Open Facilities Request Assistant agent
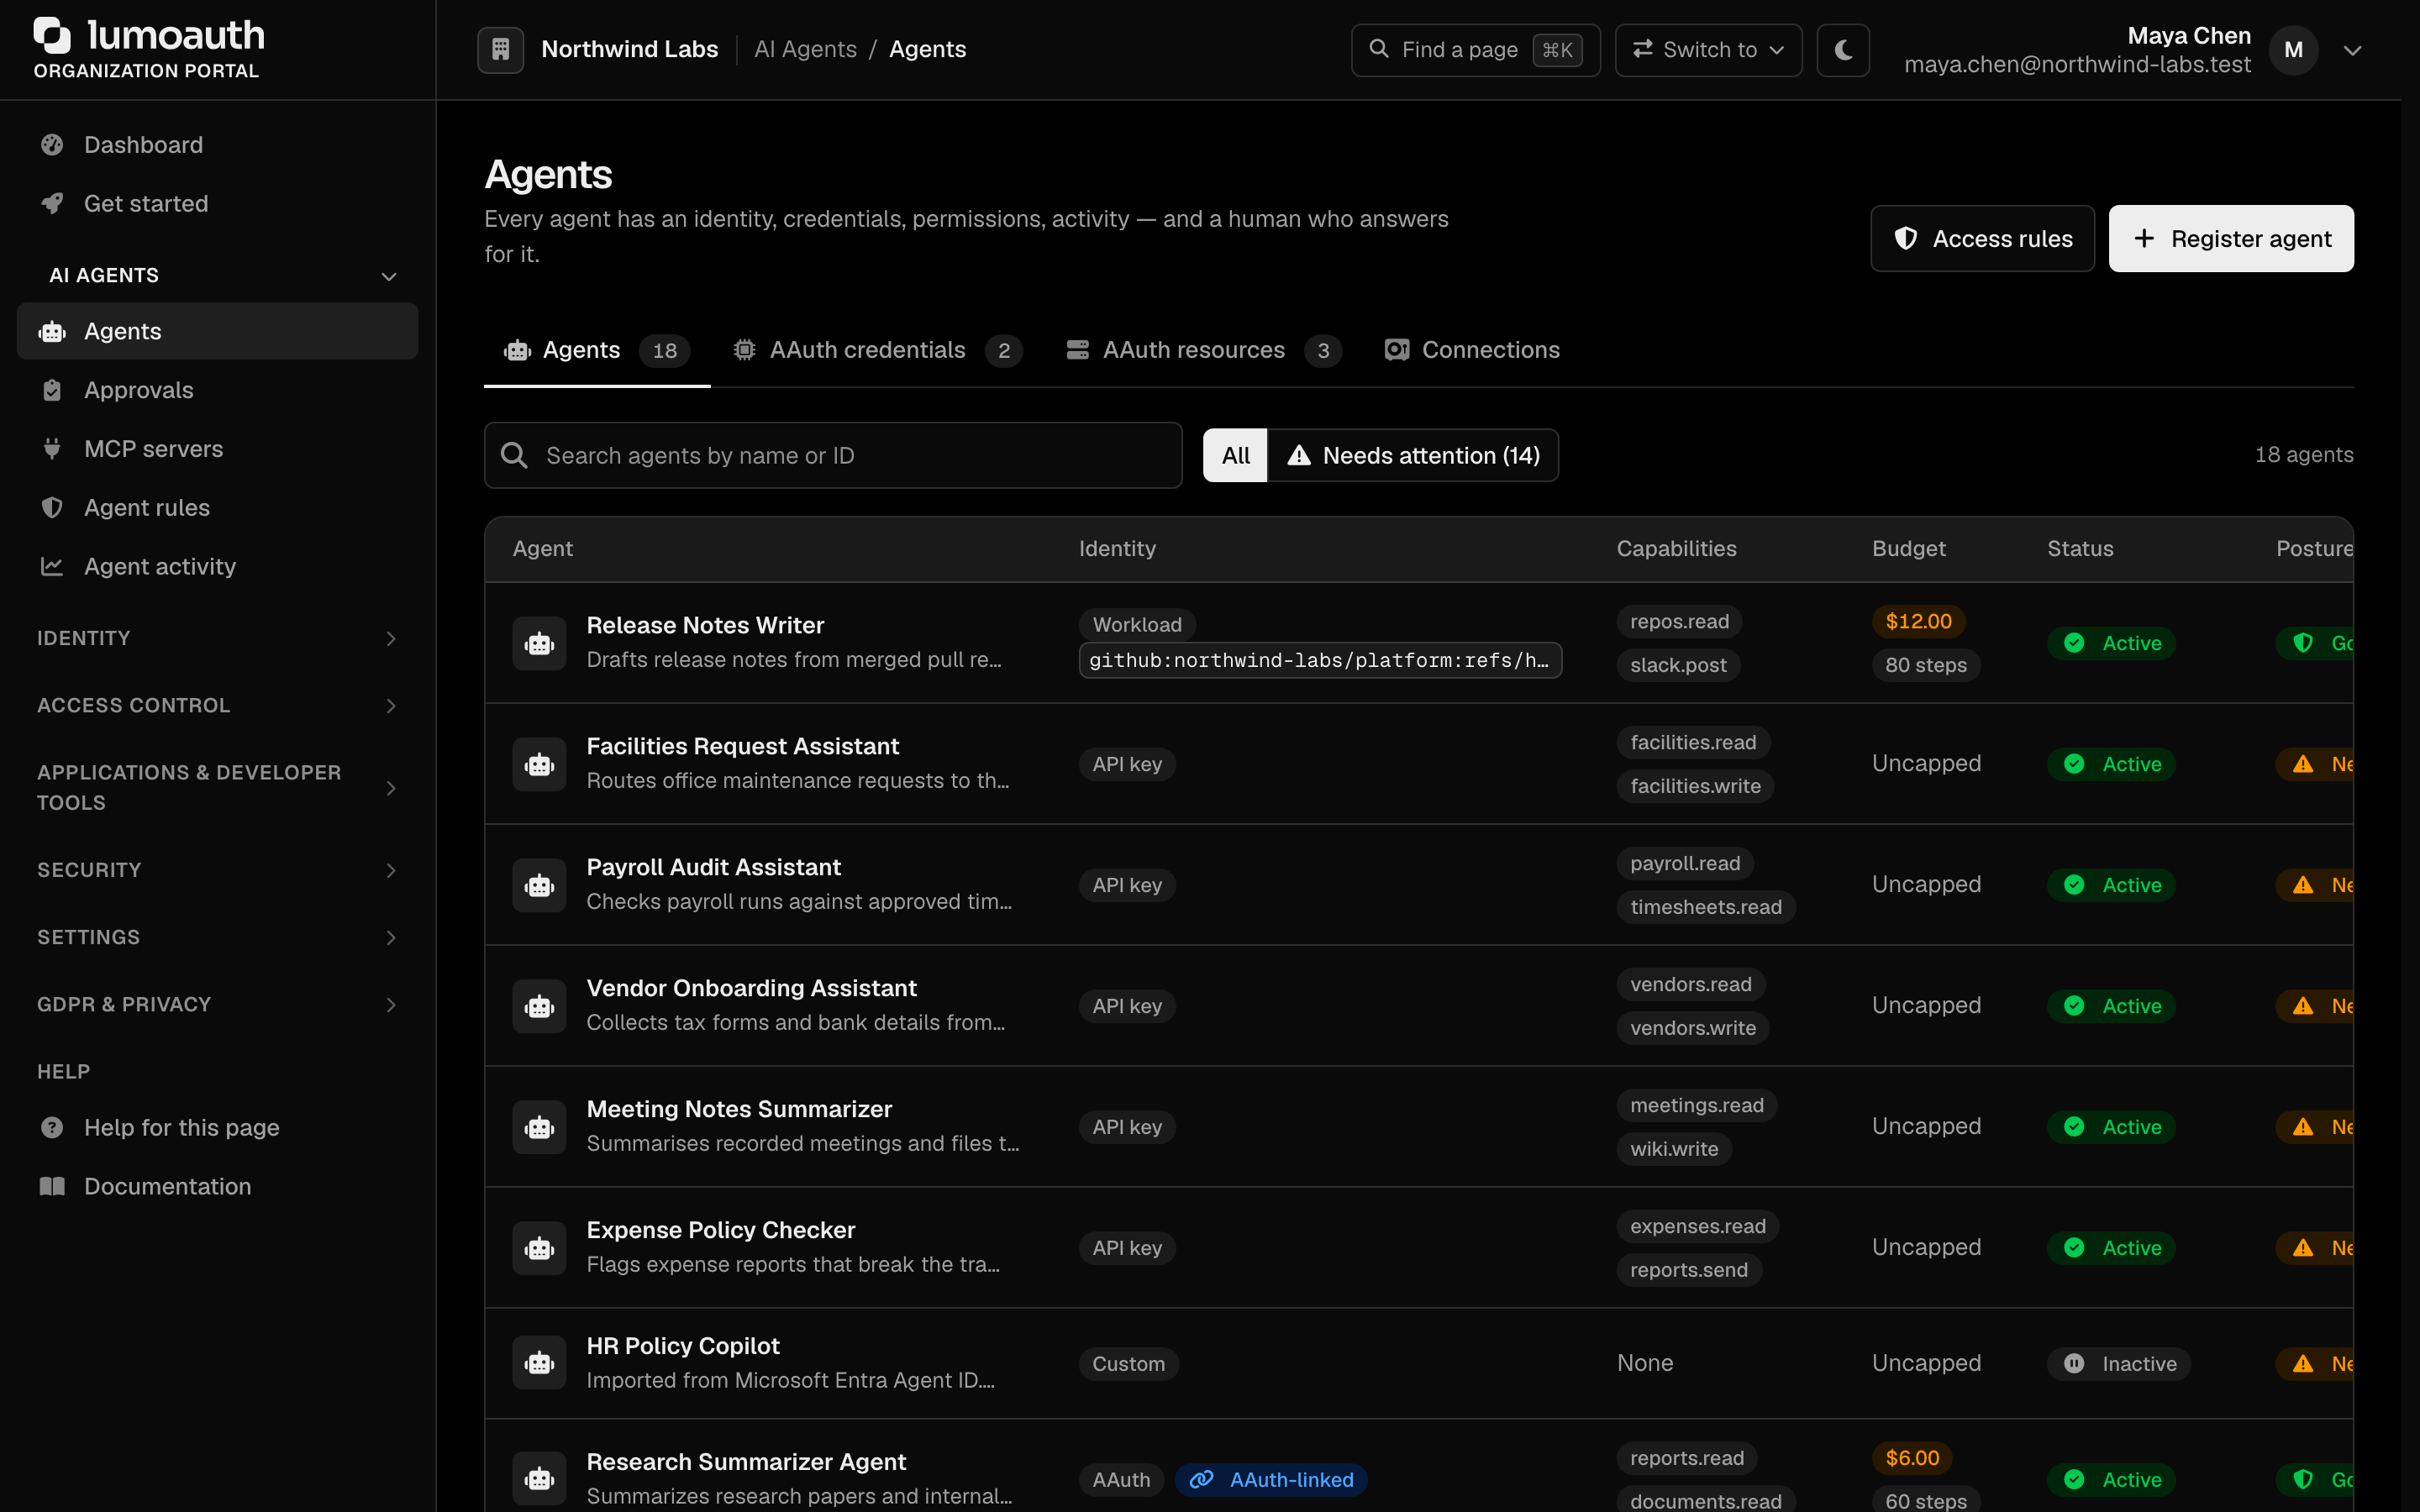The image size is (2420, 1512). [x=742, y=746]
